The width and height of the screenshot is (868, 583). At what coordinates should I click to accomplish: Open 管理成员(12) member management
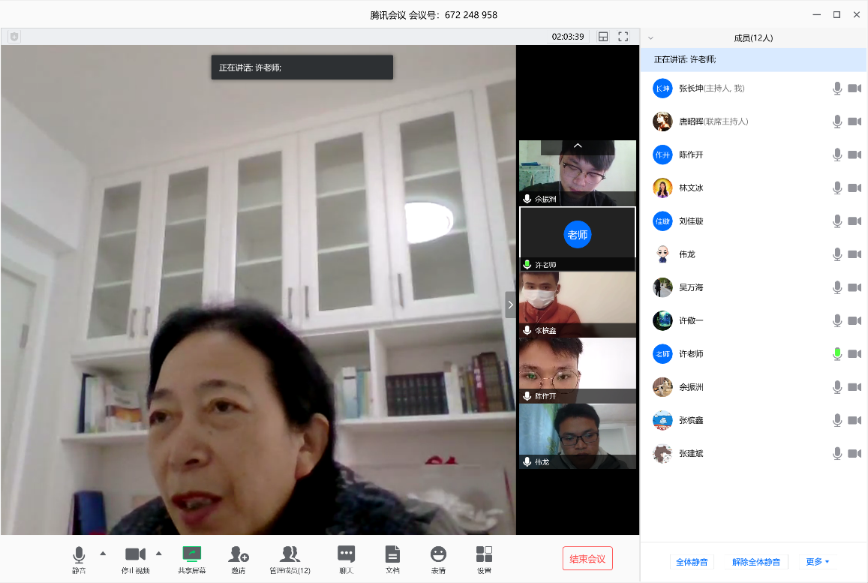tap(290, 559)
